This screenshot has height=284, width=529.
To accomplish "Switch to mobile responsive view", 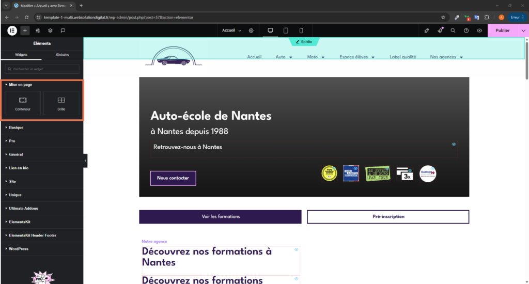I will click(301, 30).
